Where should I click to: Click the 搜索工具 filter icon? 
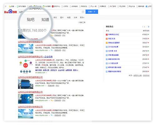pyautogui.click(x=79, y=23)
